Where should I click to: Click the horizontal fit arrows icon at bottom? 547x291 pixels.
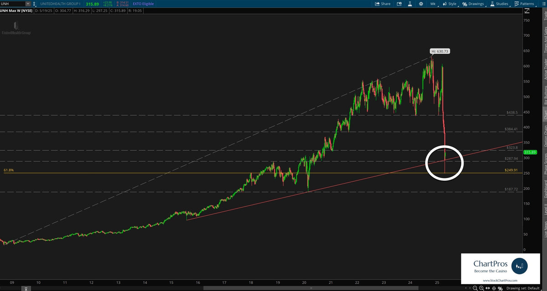pyautogui.click(x=488, y=288)
